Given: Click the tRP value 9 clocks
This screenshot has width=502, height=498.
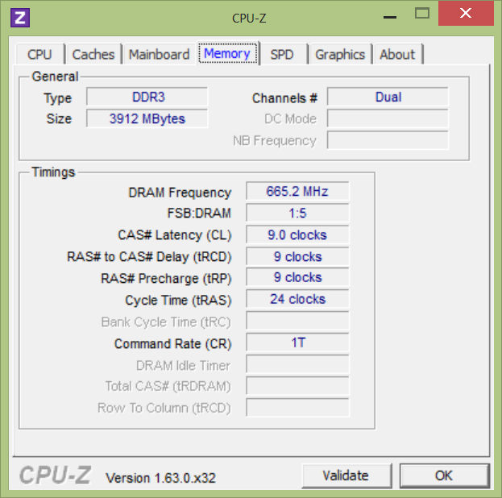Looking at the screenshot, I should (x=297, y=277).
